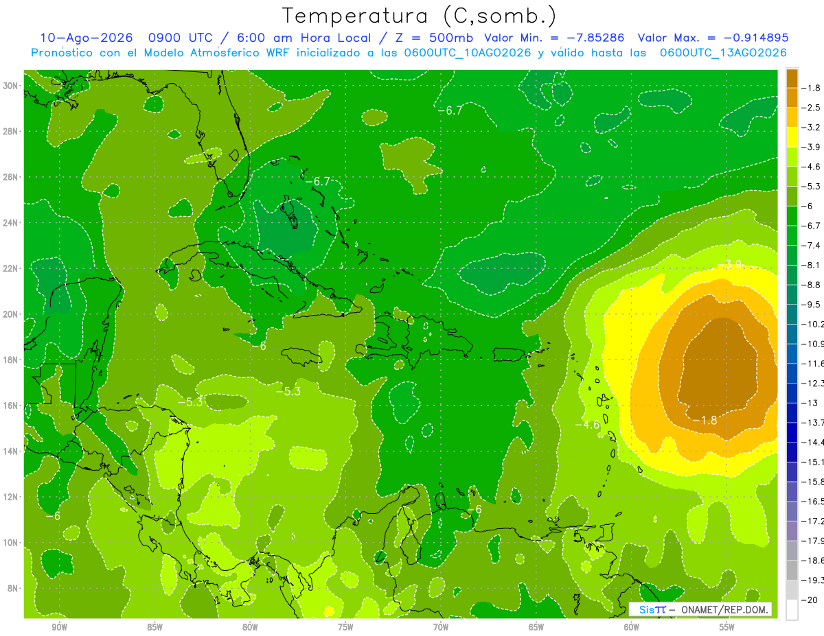Image resolution: width=824 pixels, height=636 pixels.
Task: Click the 12N latitude axis label
Action: (x=11, y=497)
